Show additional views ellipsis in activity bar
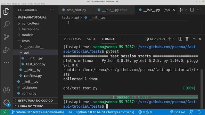Image resolution: width=205 pixels, height=115 pixels. point(6,63)
